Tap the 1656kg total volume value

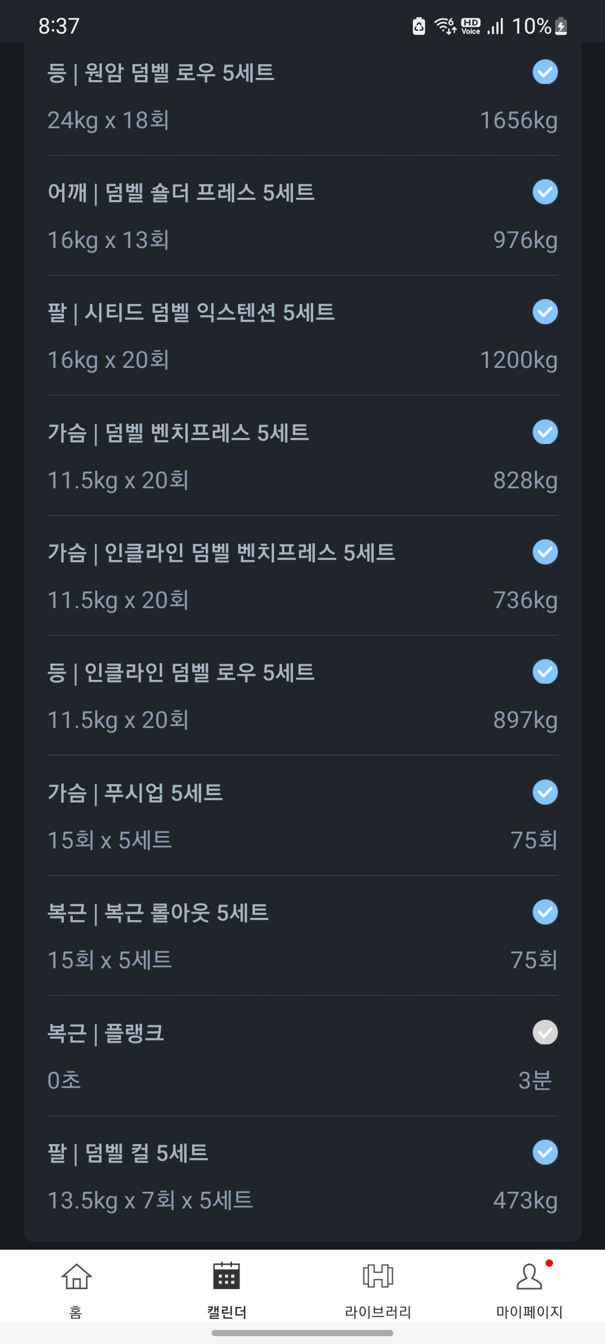pos(519,120)
